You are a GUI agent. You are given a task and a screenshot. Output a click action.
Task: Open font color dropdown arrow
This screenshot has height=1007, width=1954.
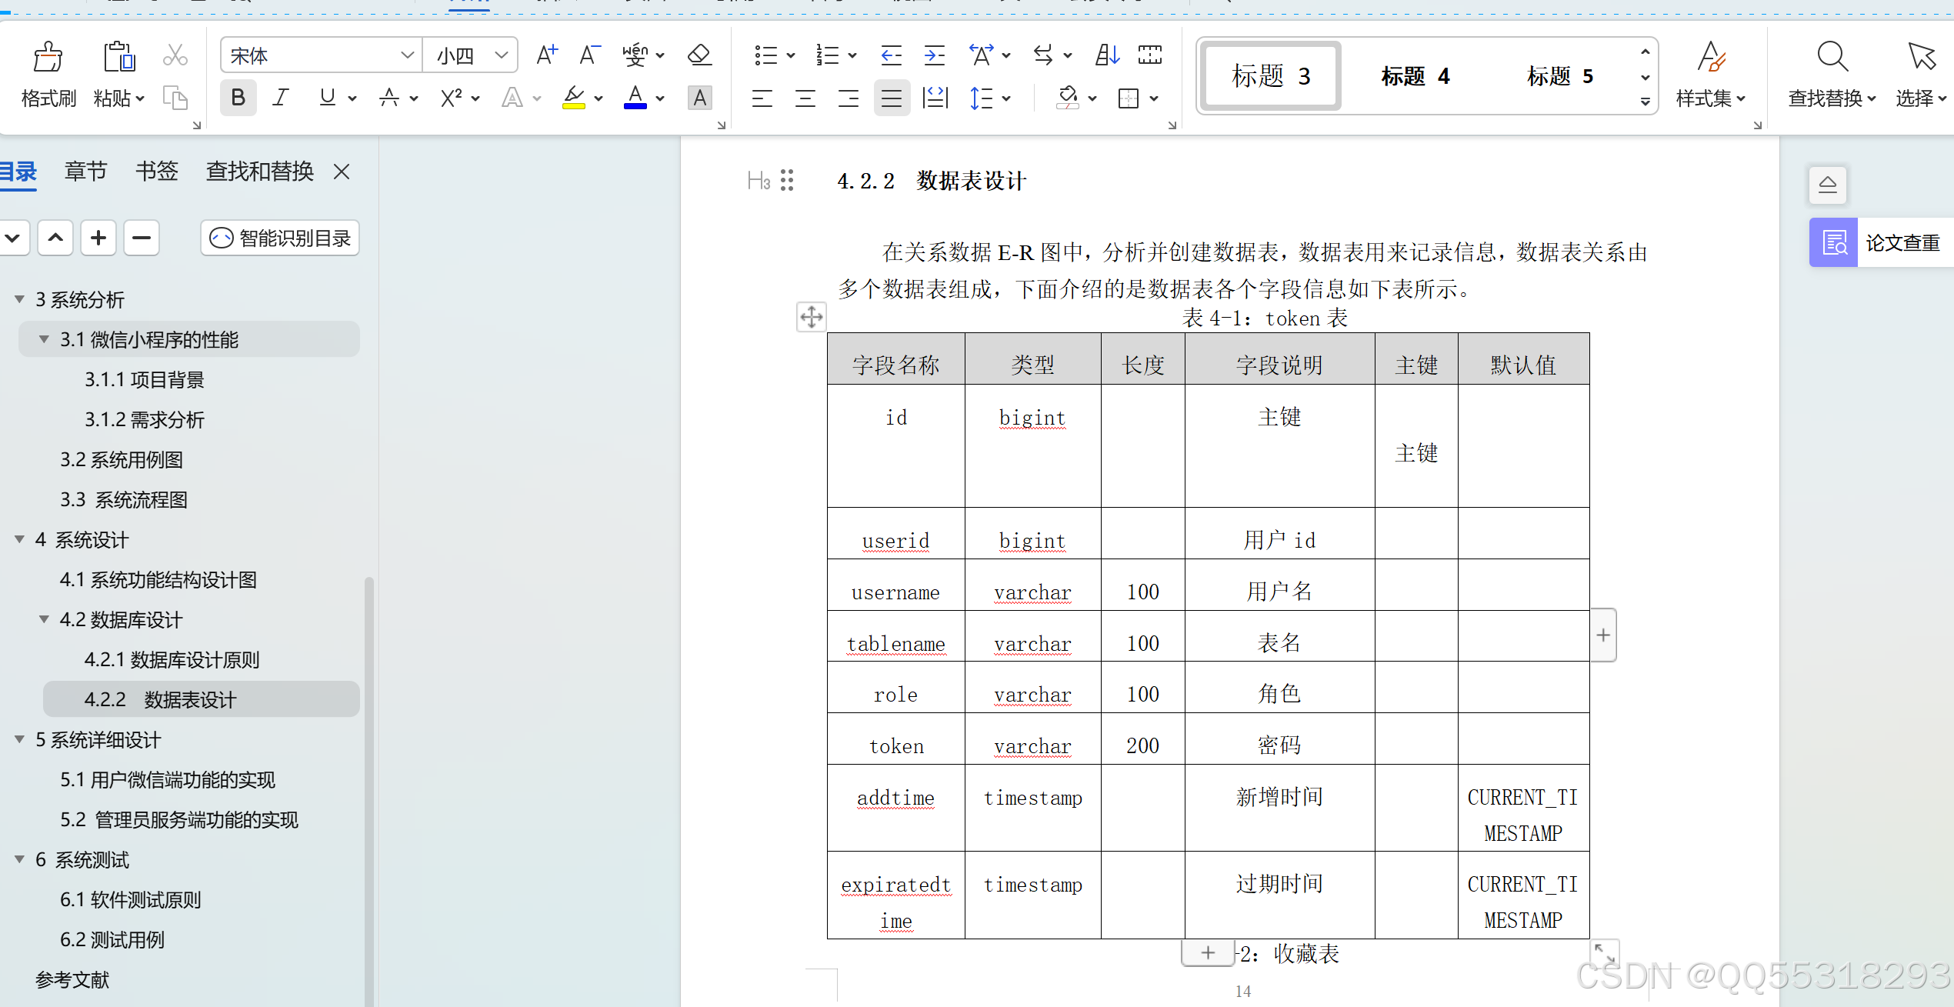tap(660, 98)
